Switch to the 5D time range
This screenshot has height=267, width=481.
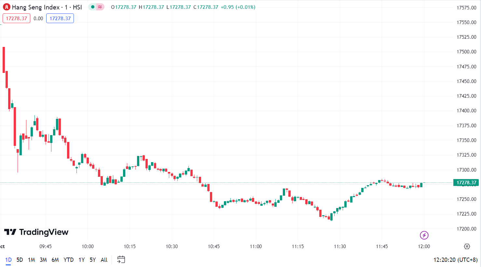(20, 260)
